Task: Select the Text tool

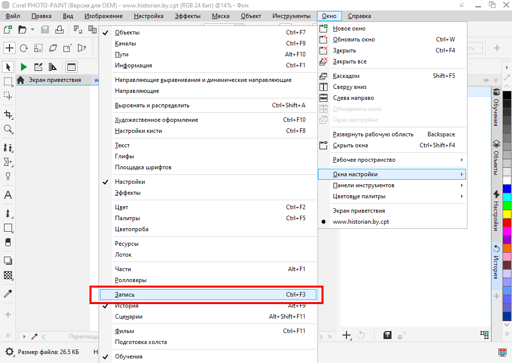Action: click(x=8, y=195)
